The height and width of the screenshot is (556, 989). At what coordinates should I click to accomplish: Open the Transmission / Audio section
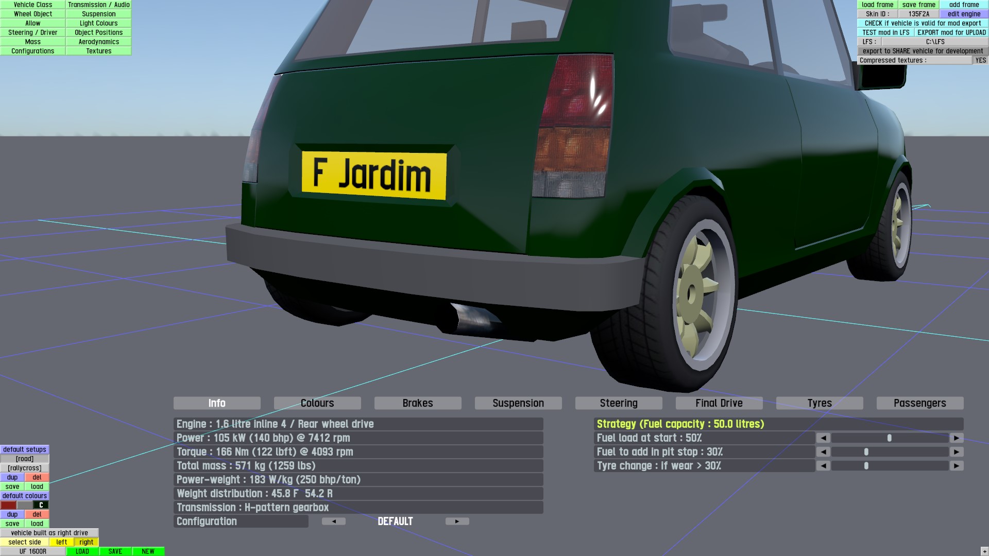98,5
